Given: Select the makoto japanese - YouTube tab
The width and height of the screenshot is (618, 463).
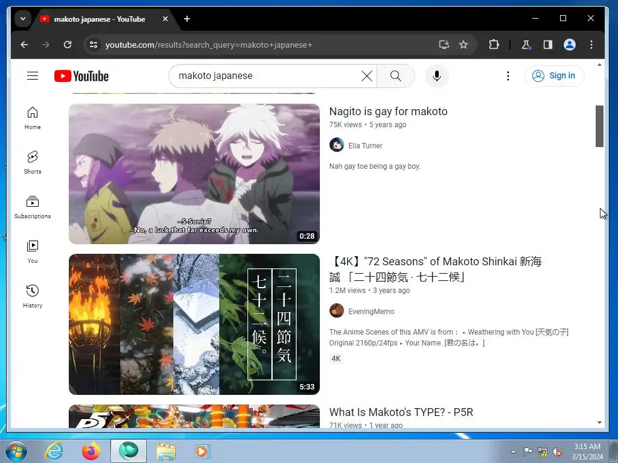Looking at the screenshot, I should 100,19.
